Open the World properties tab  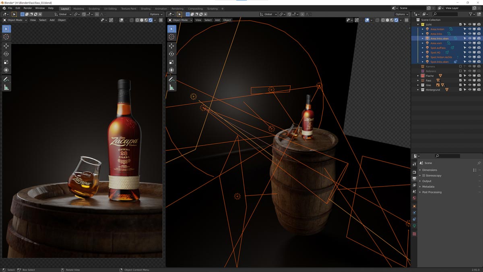(414, 198)
